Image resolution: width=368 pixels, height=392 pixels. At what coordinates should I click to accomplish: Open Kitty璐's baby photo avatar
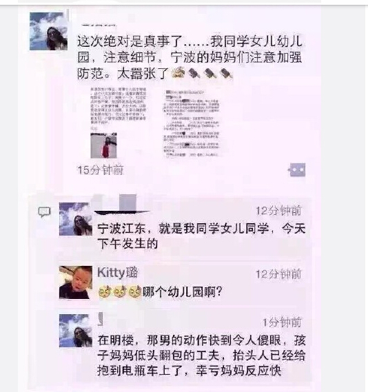pos(76,282)
